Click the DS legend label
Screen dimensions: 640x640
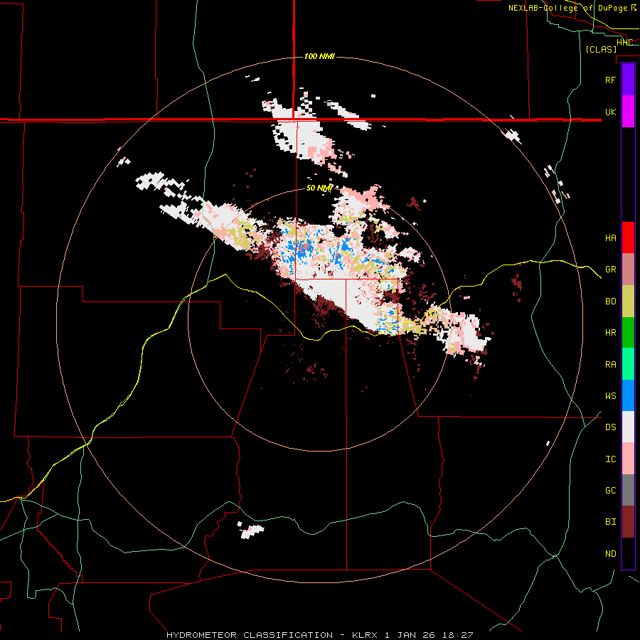610,427
